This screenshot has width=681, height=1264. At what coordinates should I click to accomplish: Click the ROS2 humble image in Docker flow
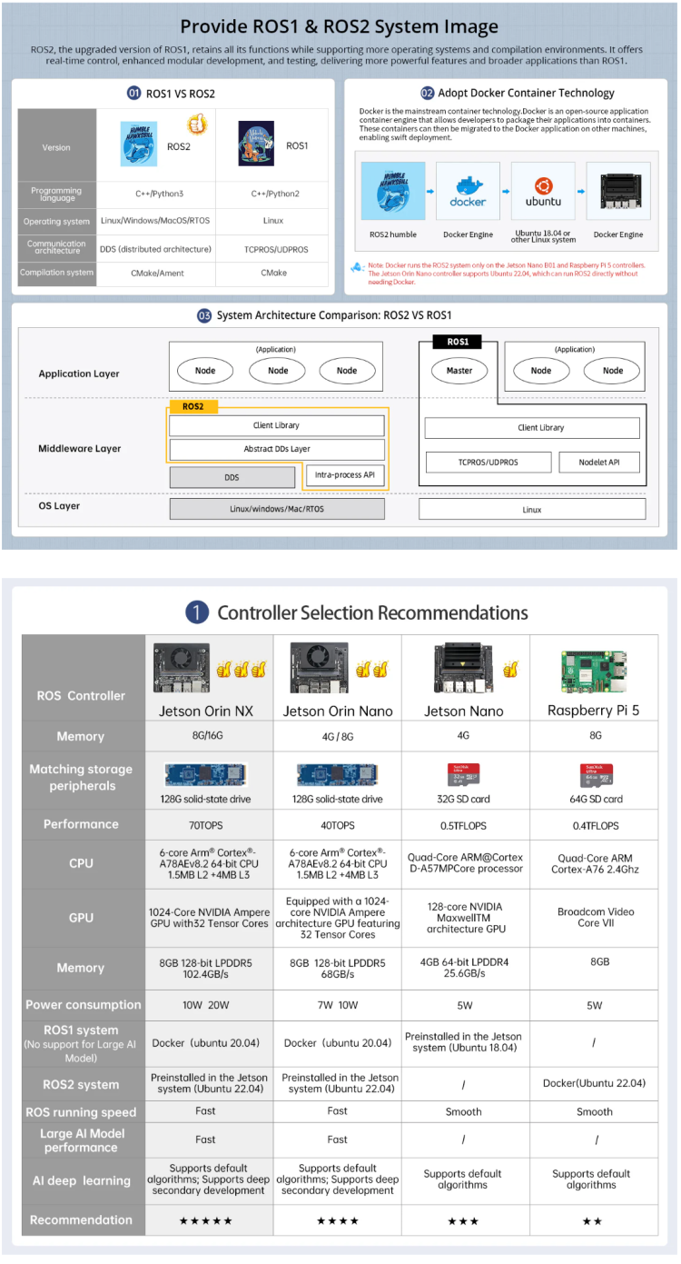click(392, 191)
